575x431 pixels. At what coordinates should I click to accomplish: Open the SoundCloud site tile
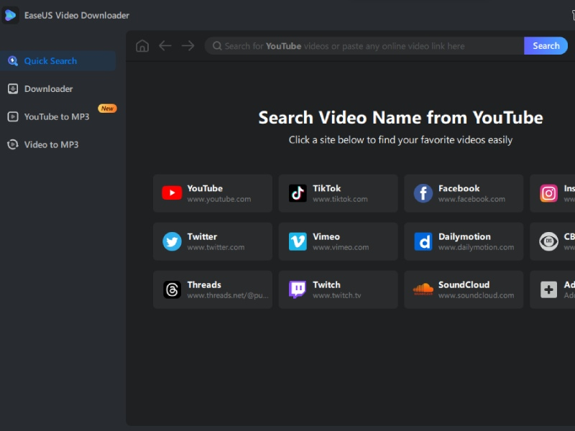464,289
